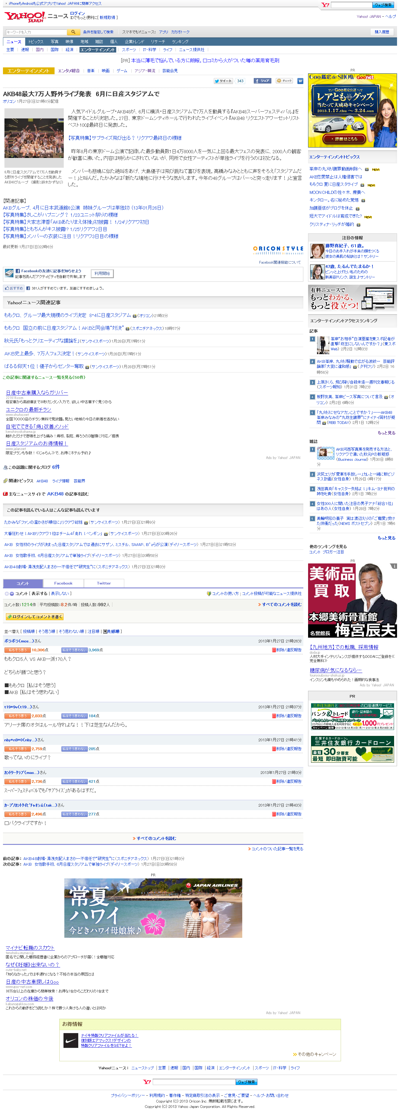Click footer ウェブ検索 button
This screenshot has width=400, height=1115.
pyautogui.click(x=246, y=1082)
